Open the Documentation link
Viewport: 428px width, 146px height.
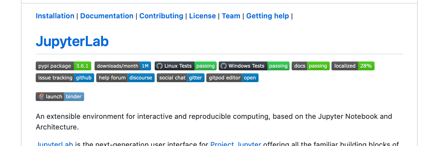pyautogui.click(x=107, y=16)
